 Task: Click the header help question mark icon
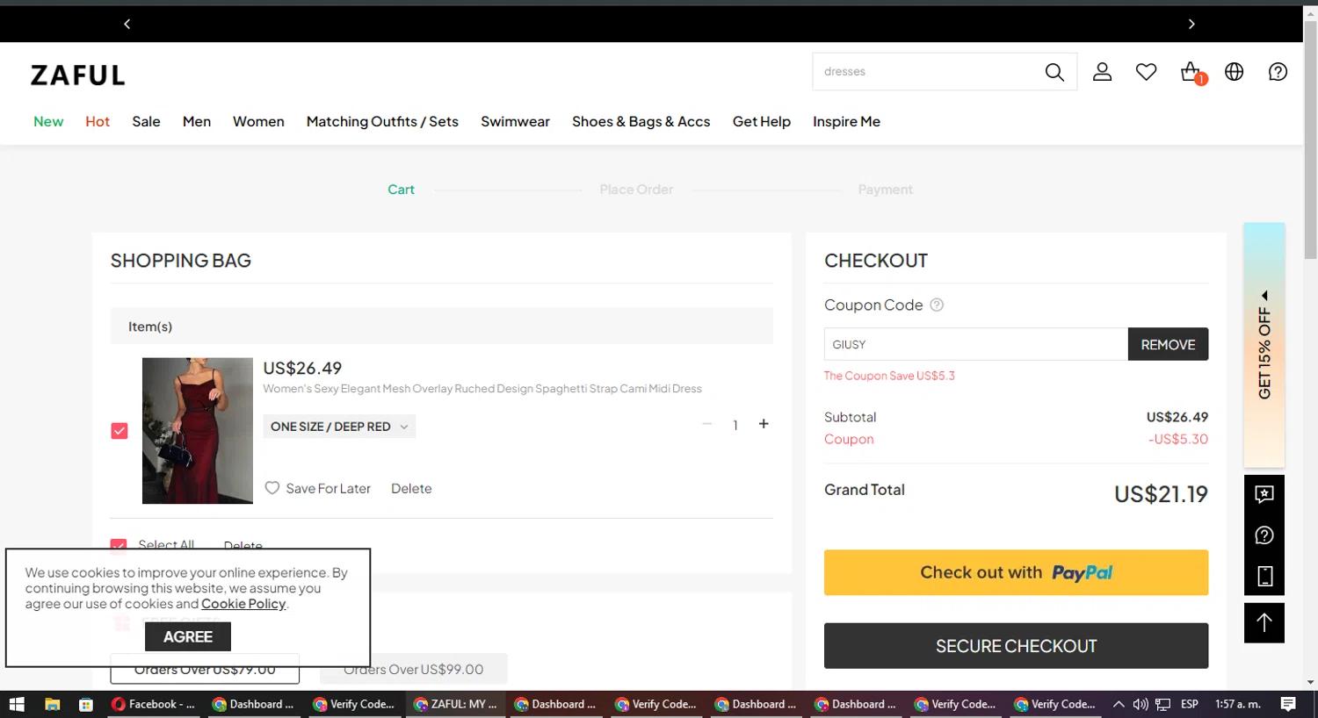1278,72
